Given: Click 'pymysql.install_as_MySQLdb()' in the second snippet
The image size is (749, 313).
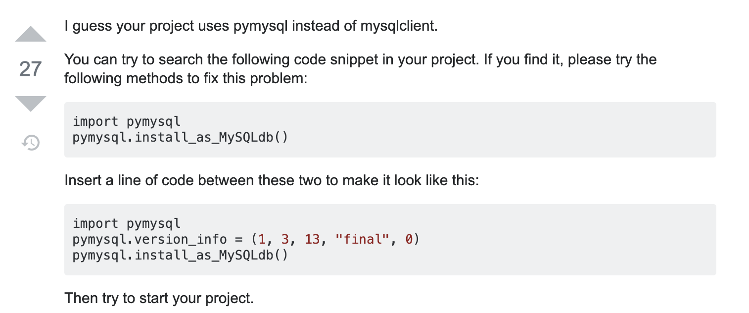Looking at the screenshot, I should [x=180, y=256].
